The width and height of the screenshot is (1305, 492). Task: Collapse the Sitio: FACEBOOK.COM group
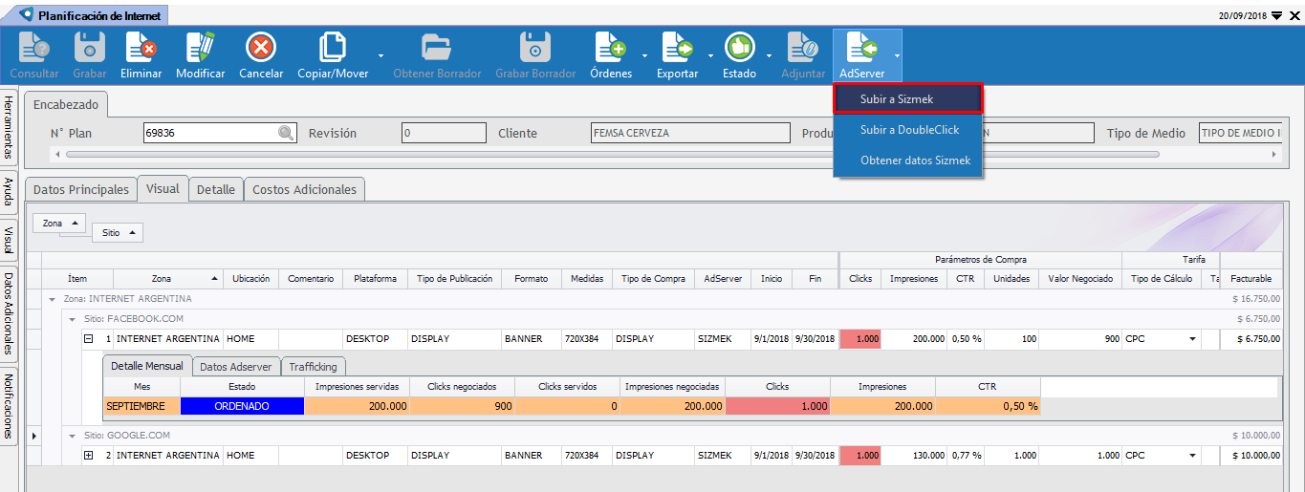tap(71, 319)
